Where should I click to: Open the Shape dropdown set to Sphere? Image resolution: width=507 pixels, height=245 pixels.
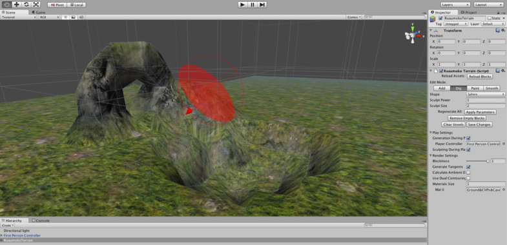pyautogui.click(x=486, y=94)
